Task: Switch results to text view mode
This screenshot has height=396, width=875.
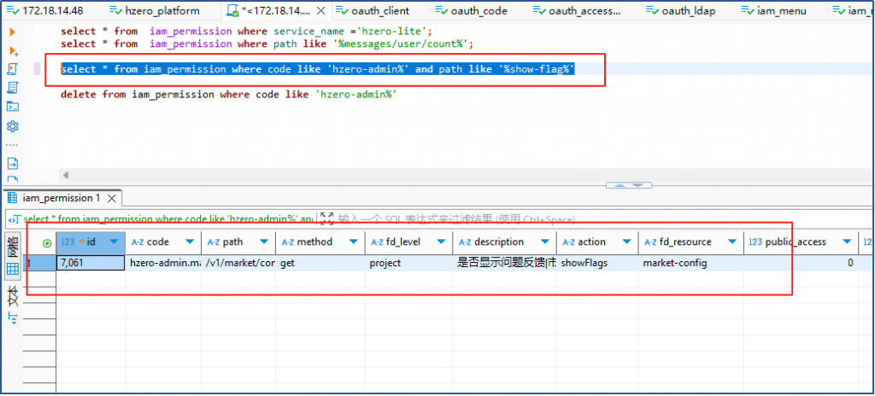Action: tap(13, 296)
